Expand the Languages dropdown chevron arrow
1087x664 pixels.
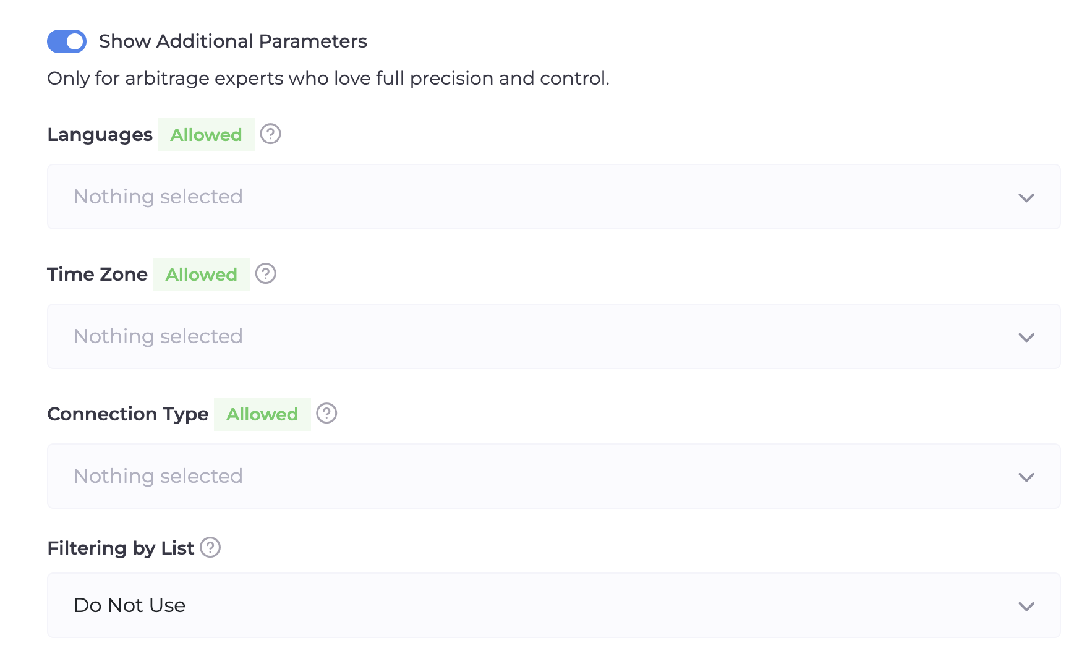[x=1026, y=198]
